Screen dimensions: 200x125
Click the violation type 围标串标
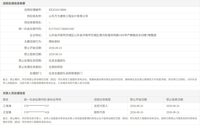[x=54, y=42]
